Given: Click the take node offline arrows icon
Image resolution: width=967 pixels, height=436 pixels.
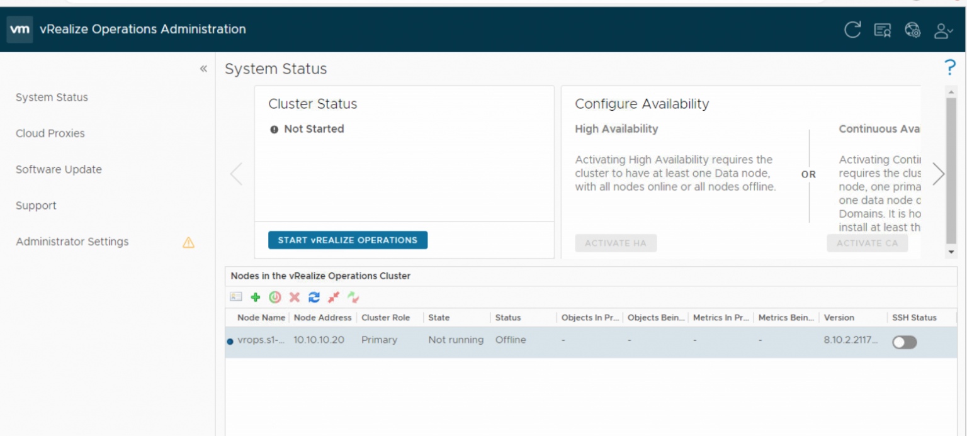Looking at the screenshot, I should (x=334, y=297).
